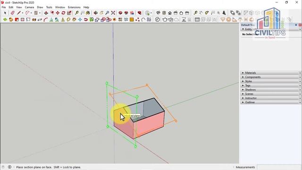This screenshot has height=170, width=302.
Task: Activate the Paint Bucket tool
Action: (88, 13)
